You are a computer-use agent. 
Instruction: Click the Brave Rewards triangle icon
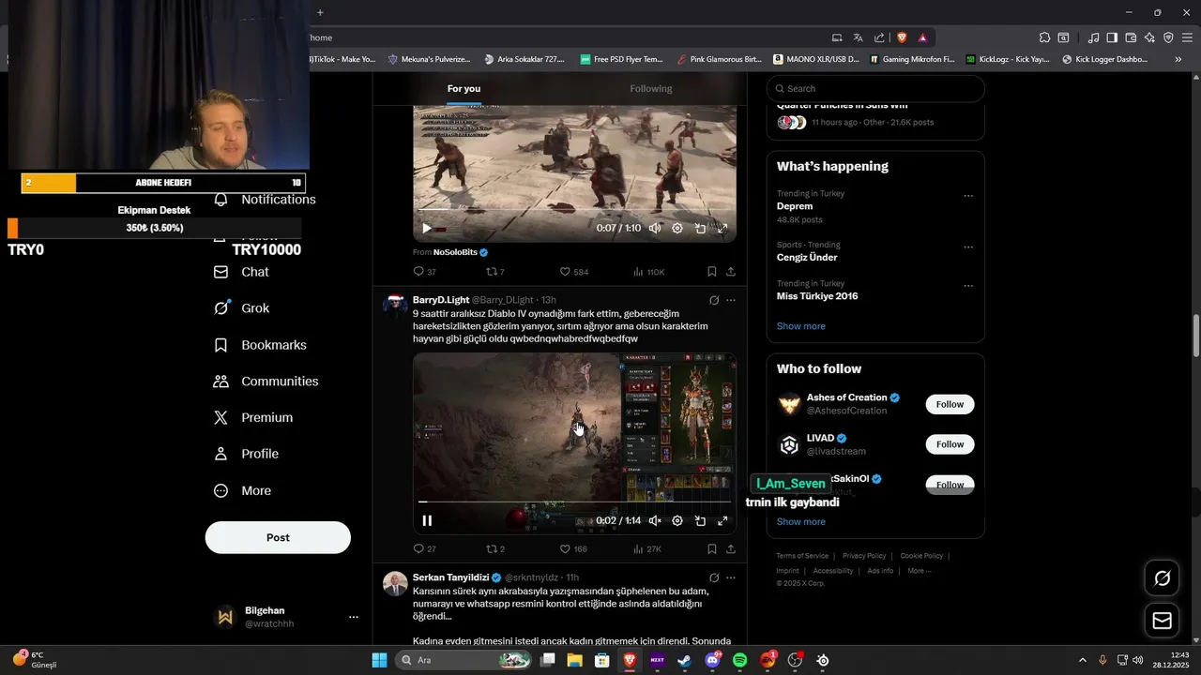point(923,37)
